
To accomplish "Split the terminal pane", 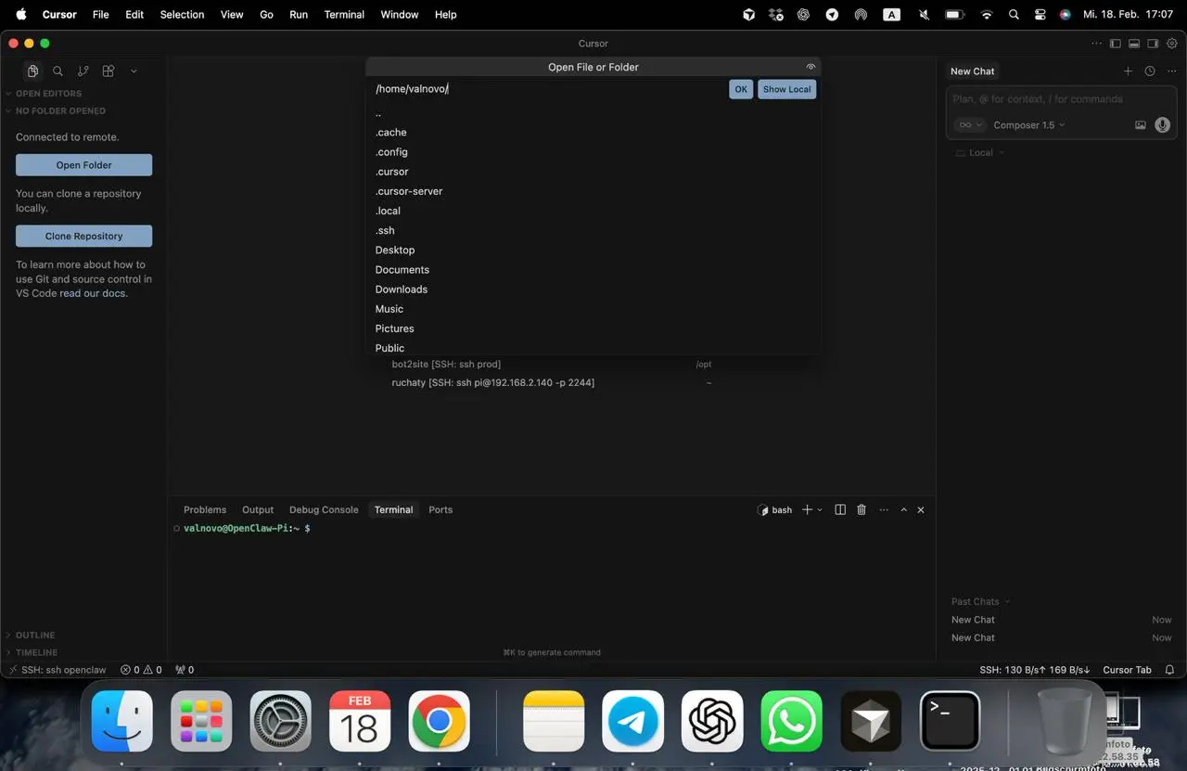I will (840, 509).
